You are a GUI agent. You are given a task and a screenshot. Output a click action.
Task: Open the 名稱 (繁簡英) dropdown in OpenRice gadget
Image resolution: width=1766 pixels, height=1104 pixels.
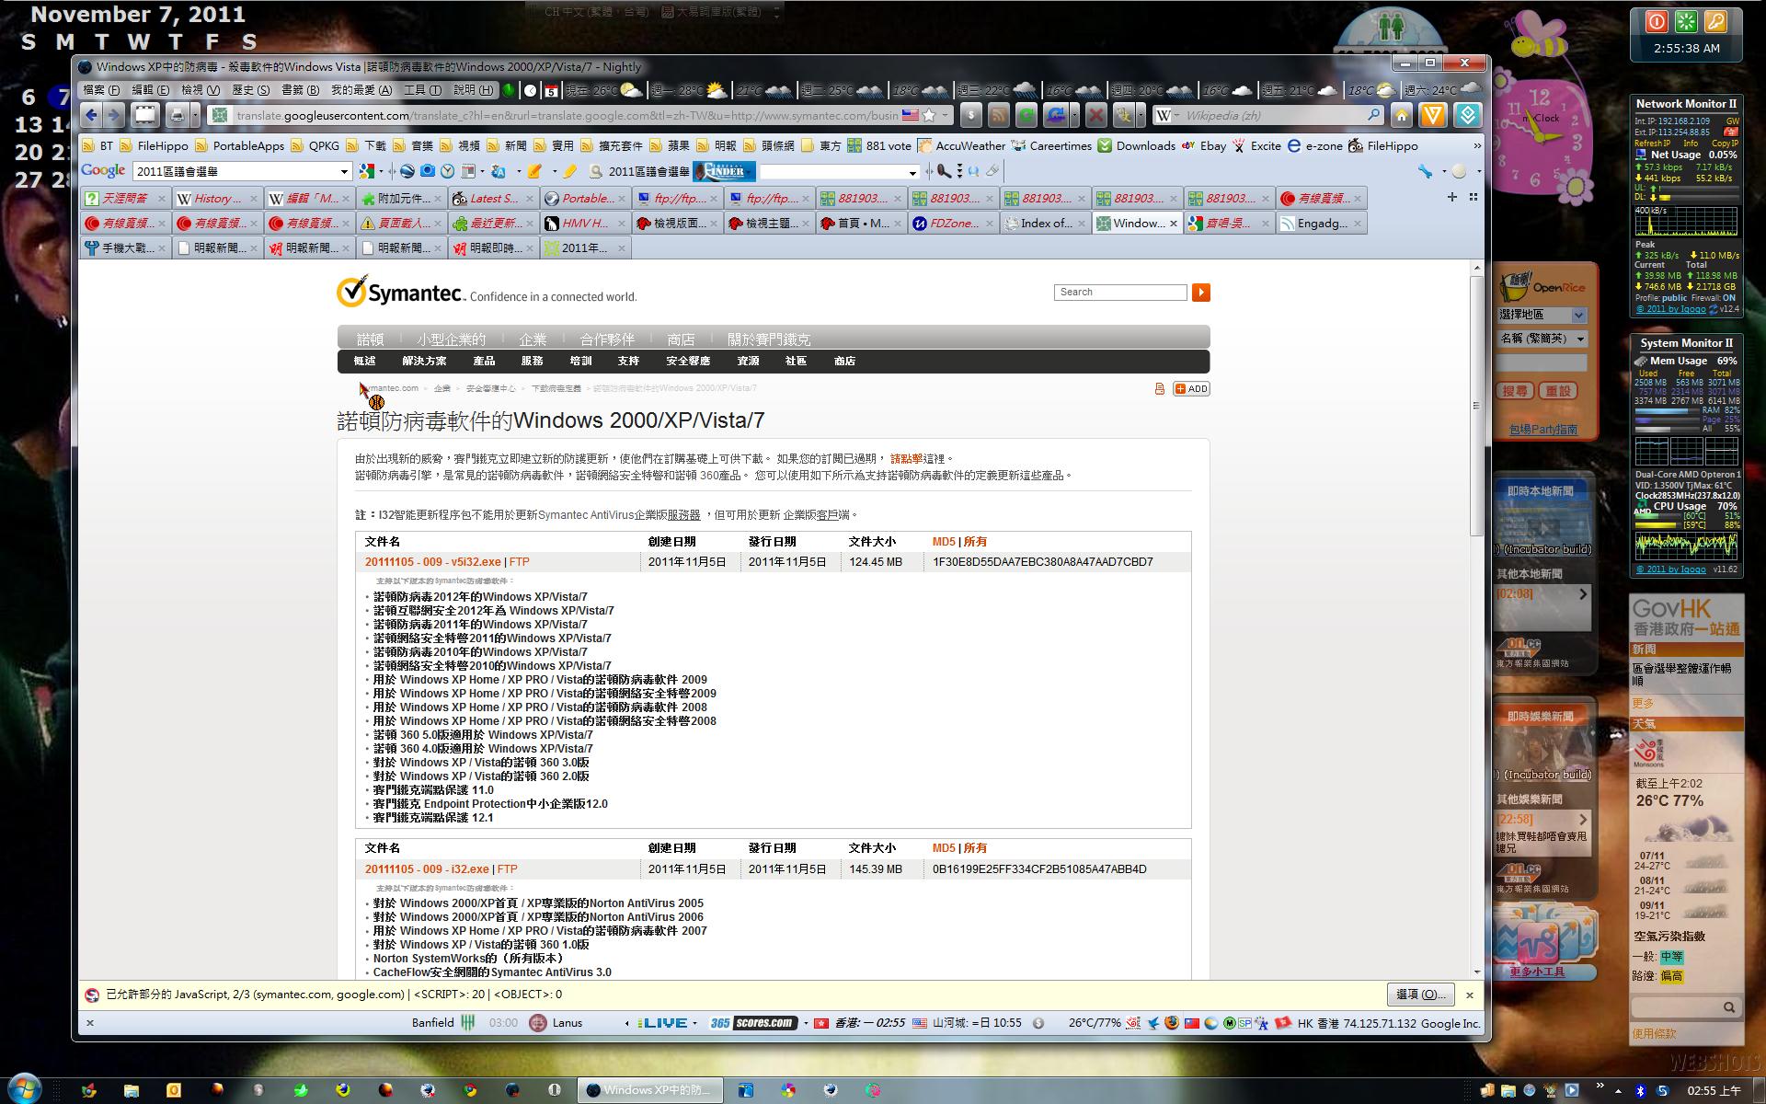tap(1580, 339)
